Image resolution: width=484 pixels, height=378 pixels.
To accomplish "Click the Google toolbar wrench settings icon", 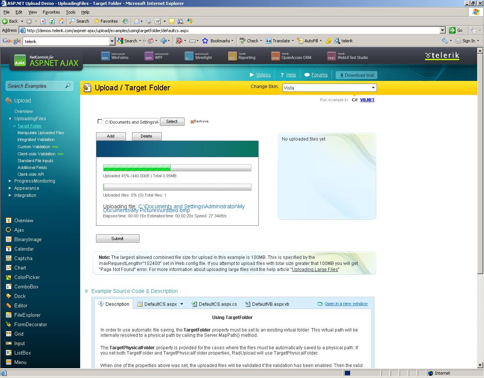I will click(x=445, y=41).
